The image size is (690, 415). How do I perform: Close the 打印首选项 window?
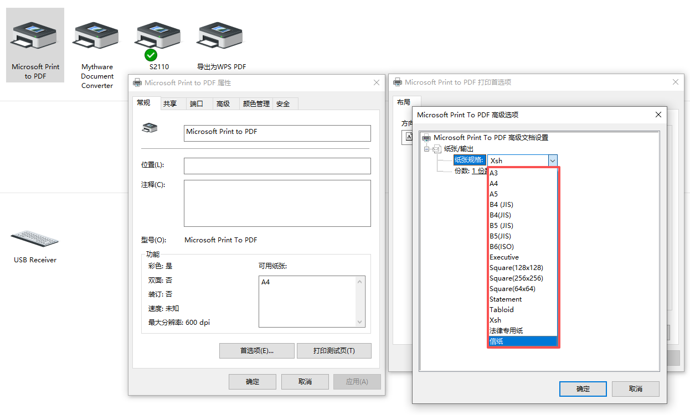676,82
